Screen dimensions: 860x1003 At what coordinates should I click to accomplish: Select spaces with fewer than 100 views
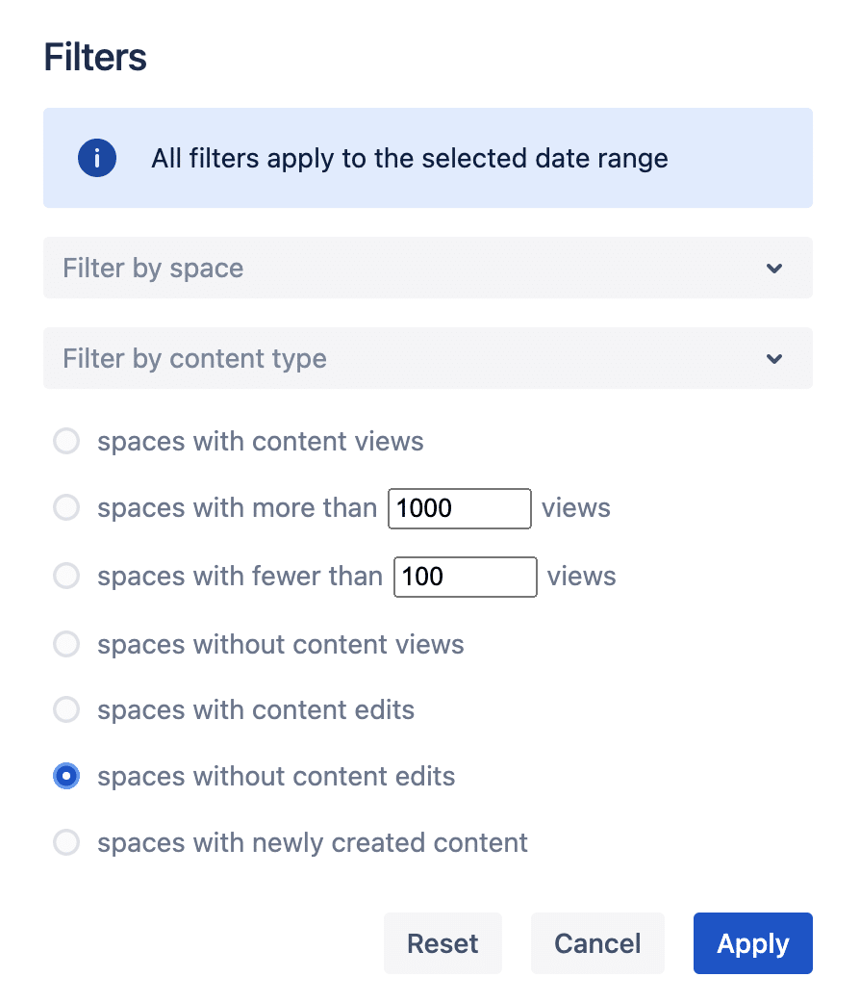point(65,576)
